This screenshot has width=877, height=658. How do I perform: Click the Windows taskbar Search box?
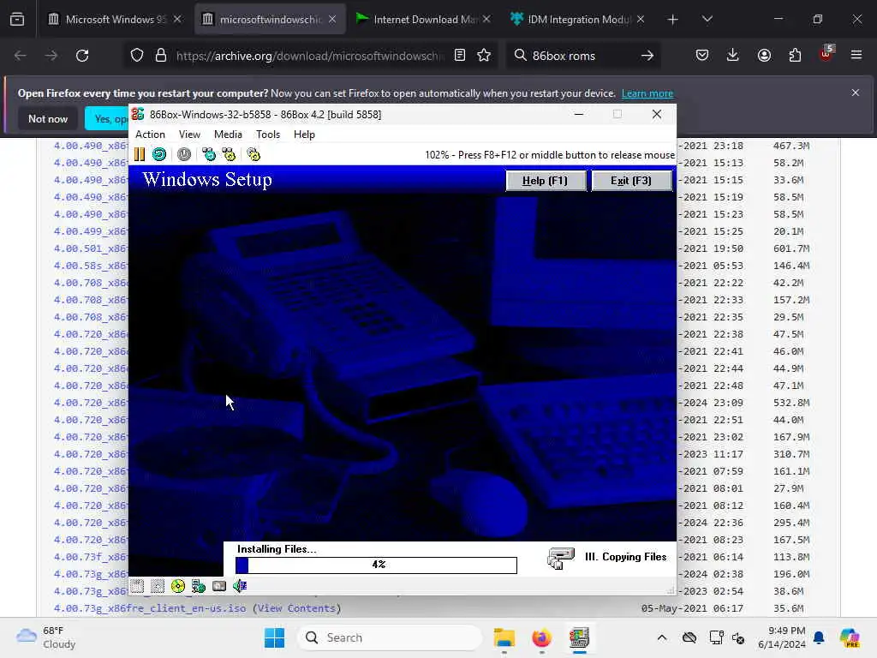click(390, 637)
